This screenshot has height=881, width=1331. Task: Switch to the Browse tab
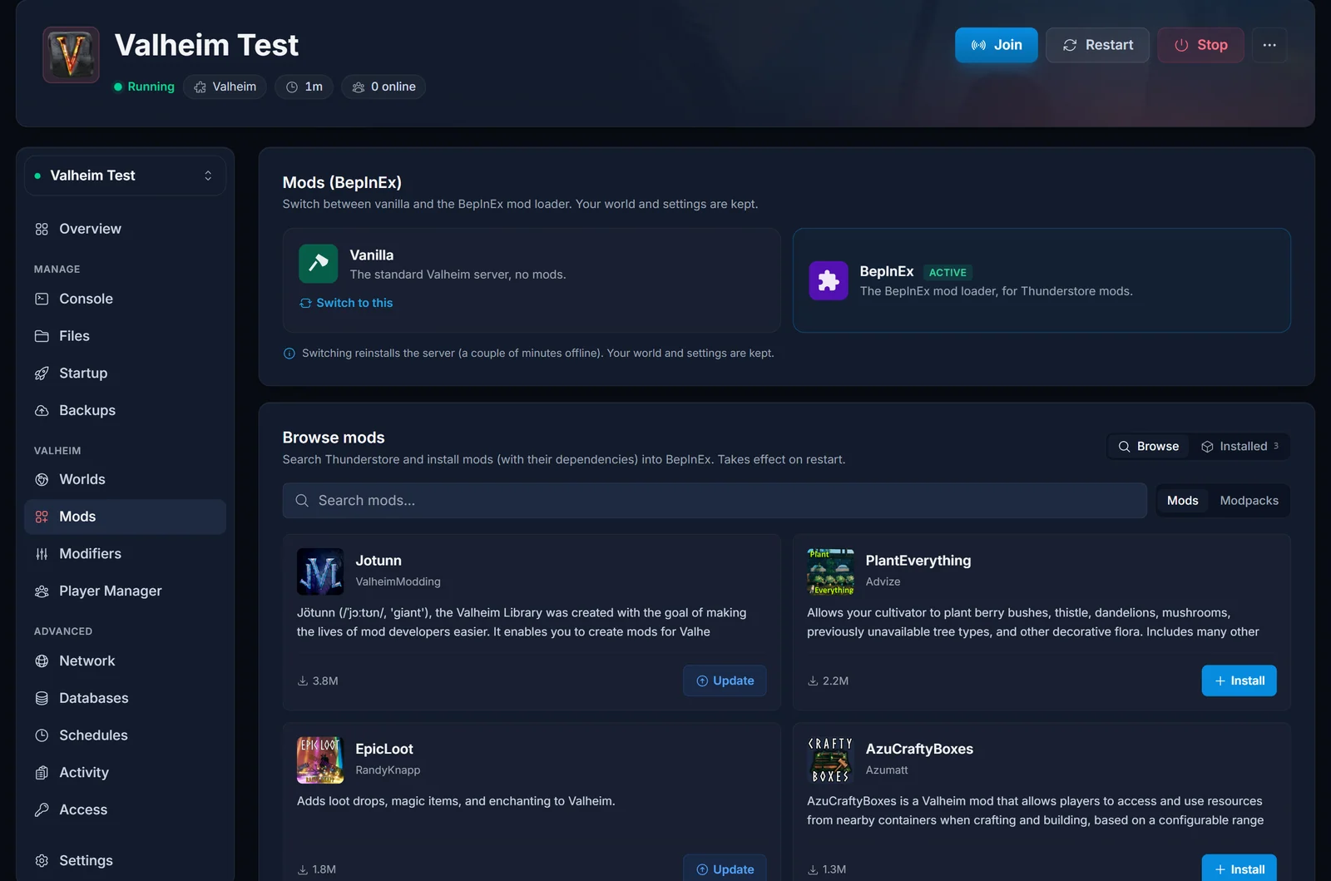click(1149, 447)
